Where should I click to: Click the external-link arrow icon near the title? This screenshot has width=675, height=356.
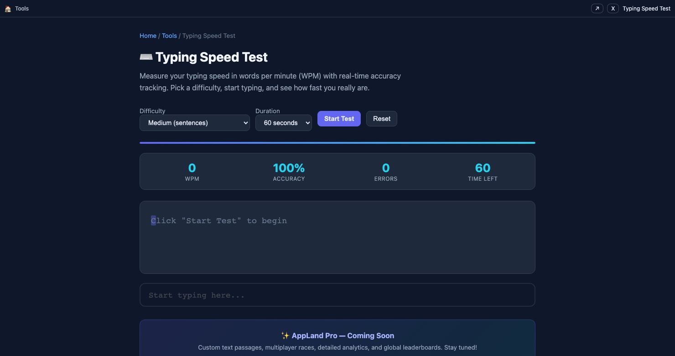597,8
